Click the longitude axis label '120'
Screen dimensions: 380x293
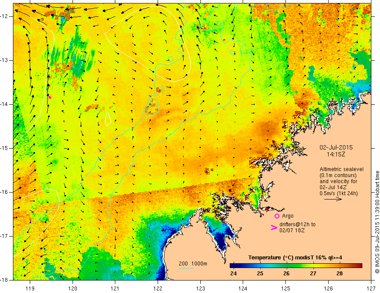click(73, 288)
